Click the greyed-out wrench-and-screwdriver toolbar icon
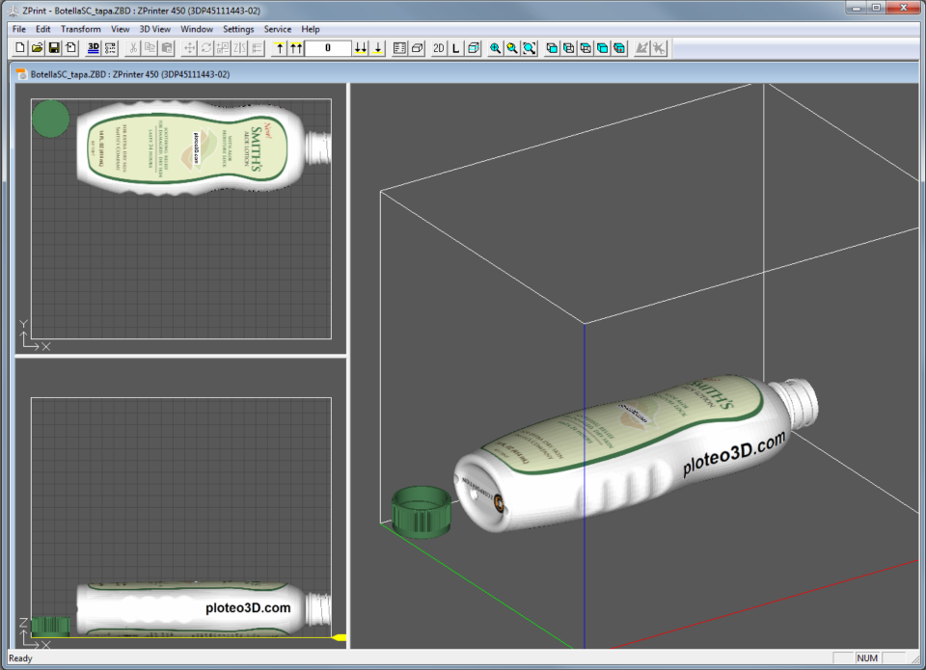The height and width of the screenshot is (670, 926). tap(659, 48)
